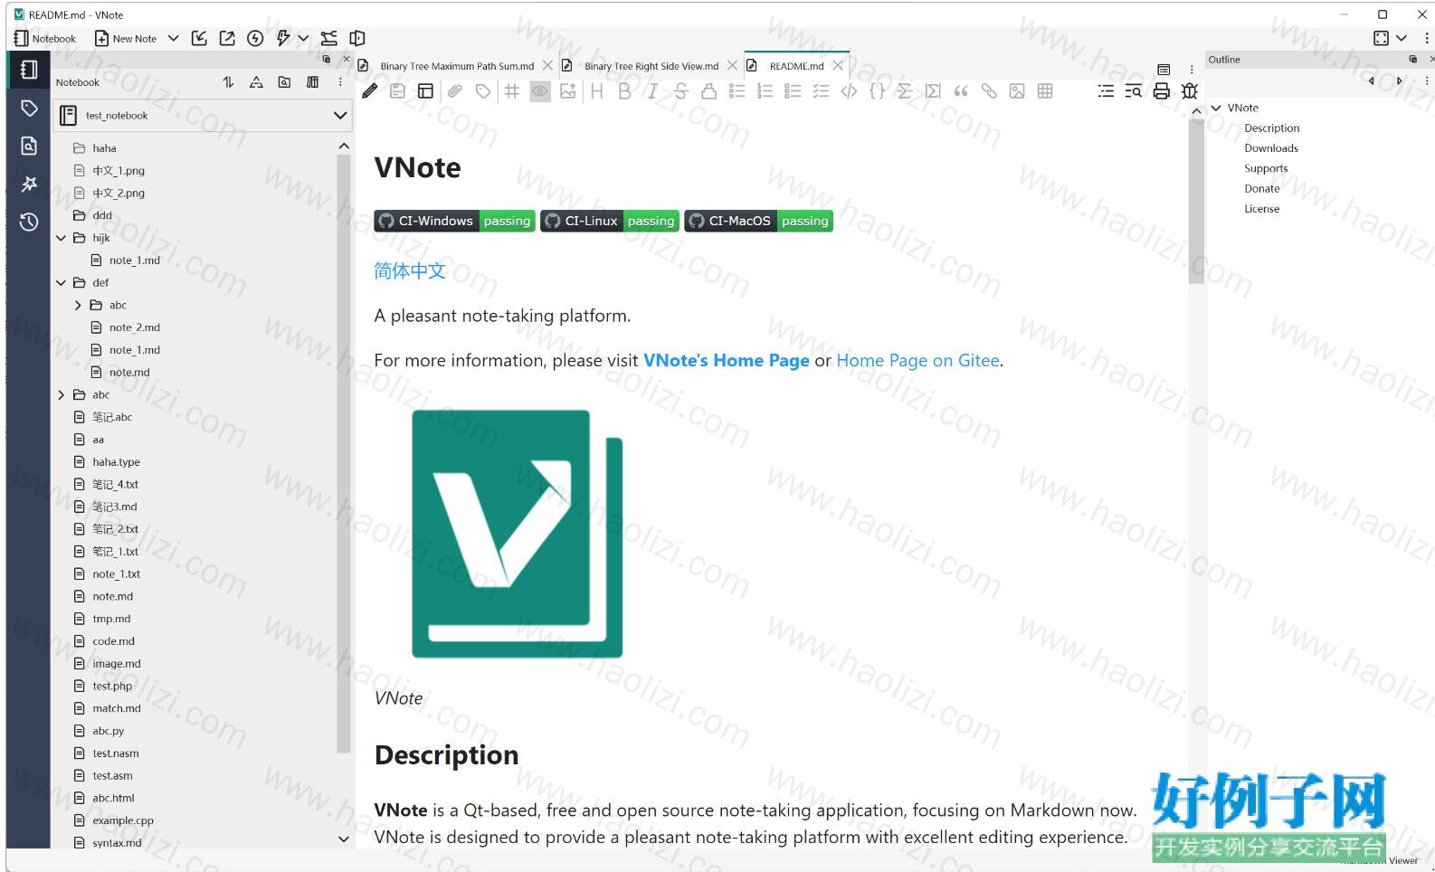1435x872 pixels.
Task: Insert an ordered list
Action: click(765, 91)
